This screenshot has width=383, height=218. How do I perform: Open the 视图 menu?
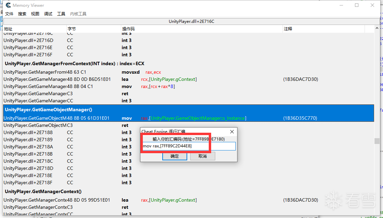point(35,14)
